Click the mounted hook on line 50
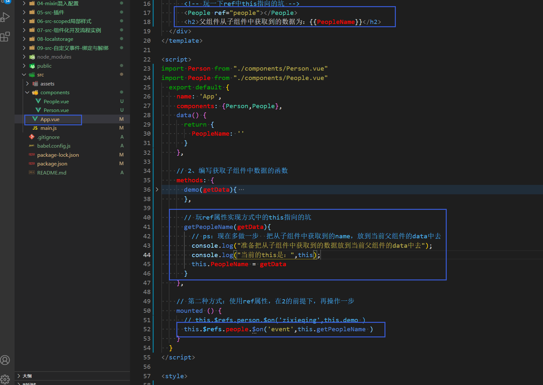Viewport: 543px width, 385px height. (189, 311)
